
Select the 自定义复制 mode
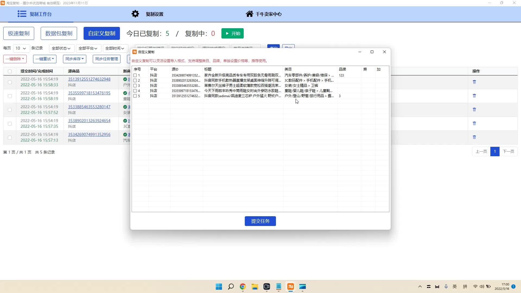[102, 33]
